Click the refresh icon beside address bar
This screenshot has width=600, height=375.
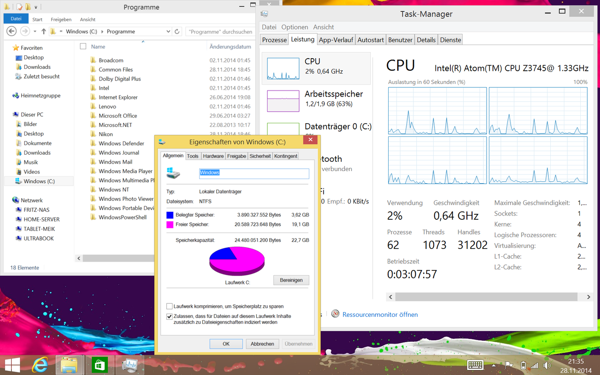tap(177, 31)
